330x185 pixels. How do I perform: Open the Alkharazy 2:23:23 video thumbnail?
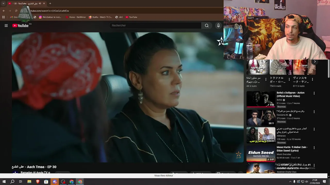(261, 135)
